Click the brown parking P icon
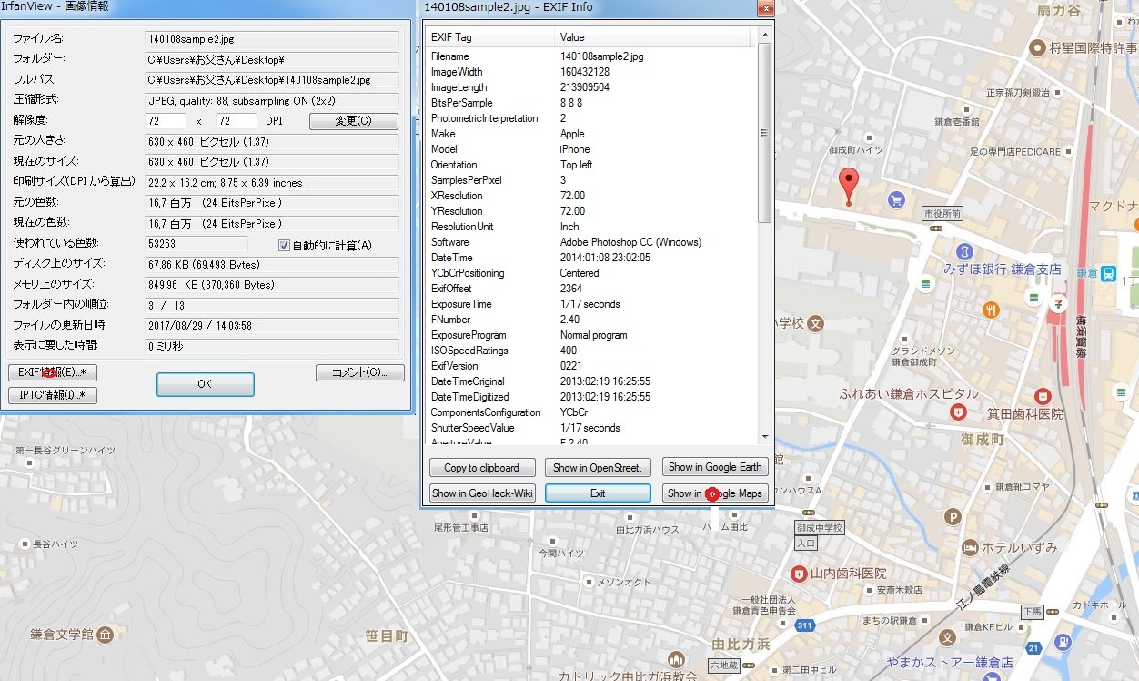Image resolution: width=1139 pixels, height=681 pixels. [953, 517]
